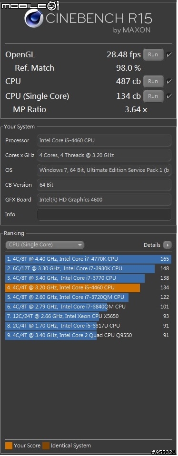Run the CPU Single Core benchmark
Image resolution: width=178 pixels, height=456 pixels.
[153, 96]
